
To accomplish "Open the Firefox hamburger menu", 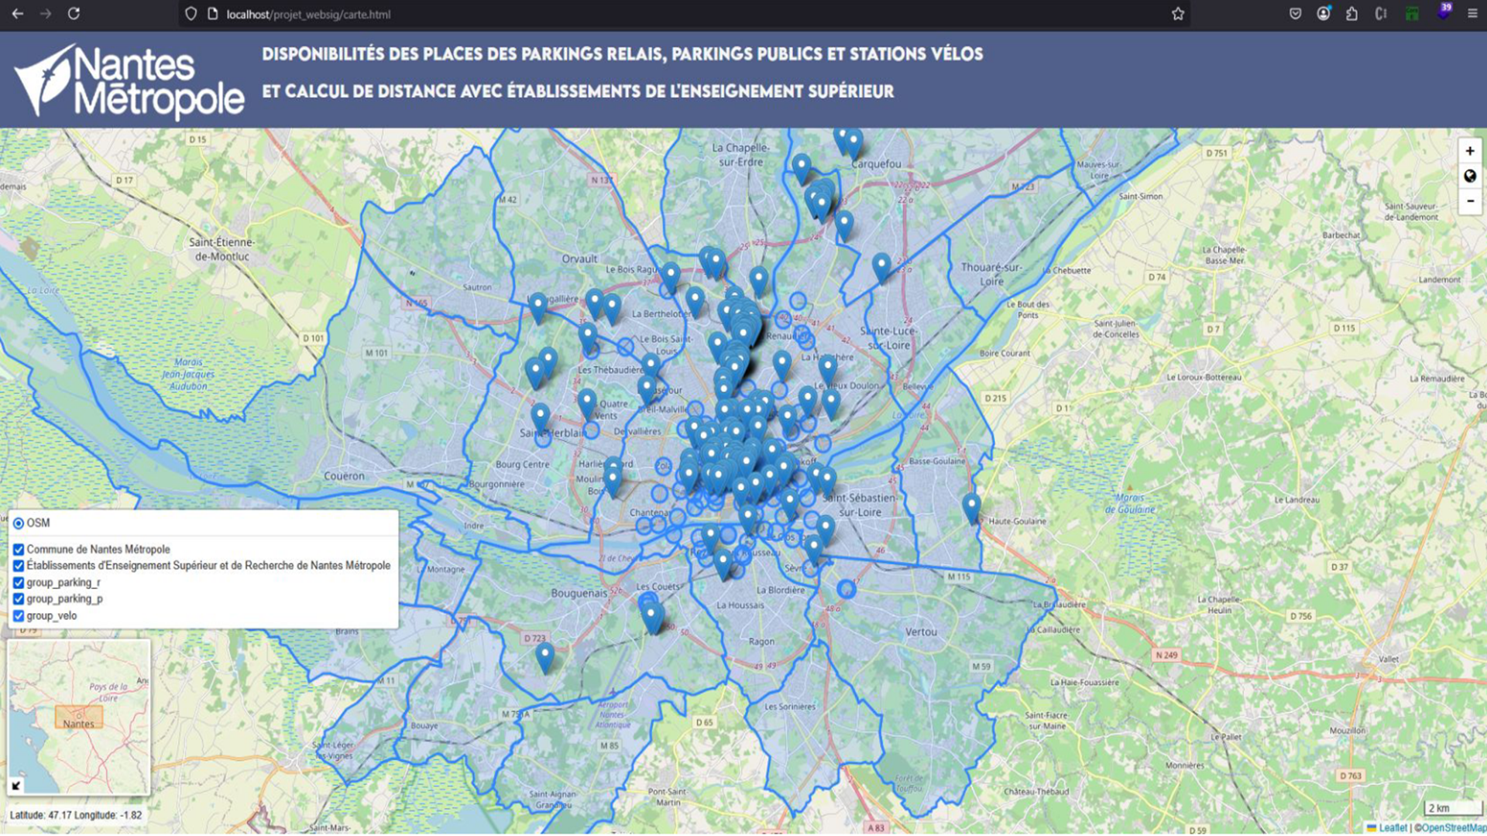I will coord(1472,14).
